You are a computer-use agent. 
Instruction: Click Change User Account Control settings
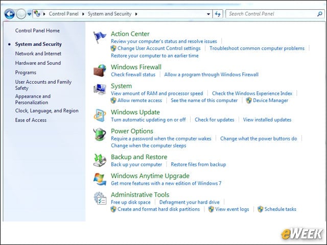point(159,48)
